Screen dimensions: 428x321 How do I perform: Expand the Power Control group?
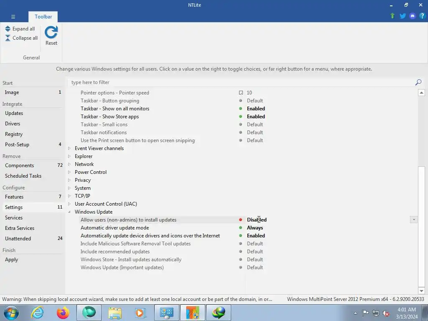(69, 172)
